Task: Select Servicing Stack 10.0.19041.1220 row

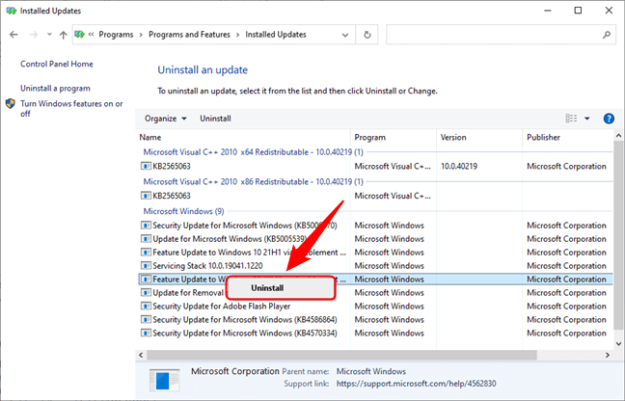Action: pos(375,266)
